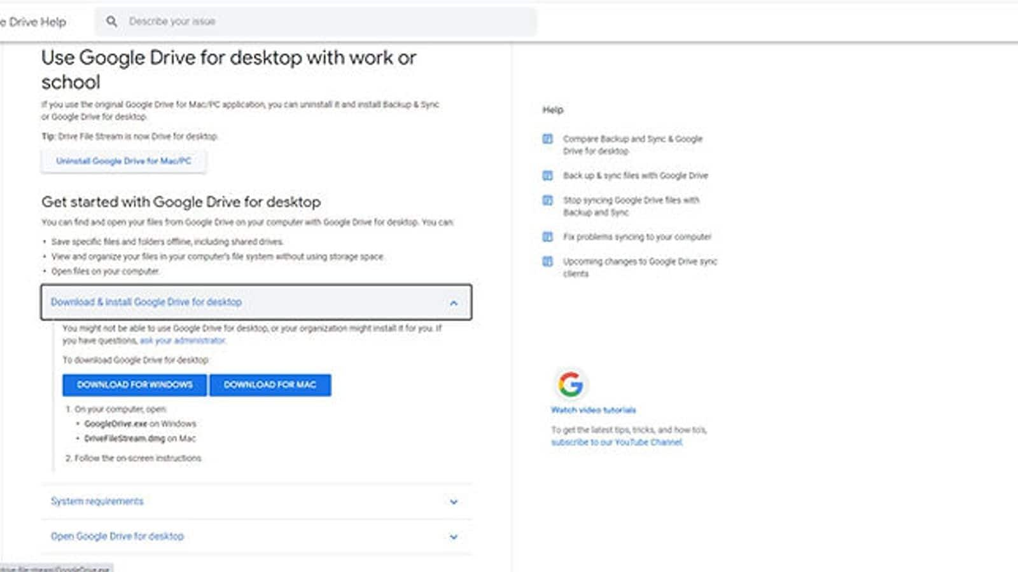Open Upcoming changes to Google Drive sync clients
This screenshot has height=572, width=1018.
639,268
